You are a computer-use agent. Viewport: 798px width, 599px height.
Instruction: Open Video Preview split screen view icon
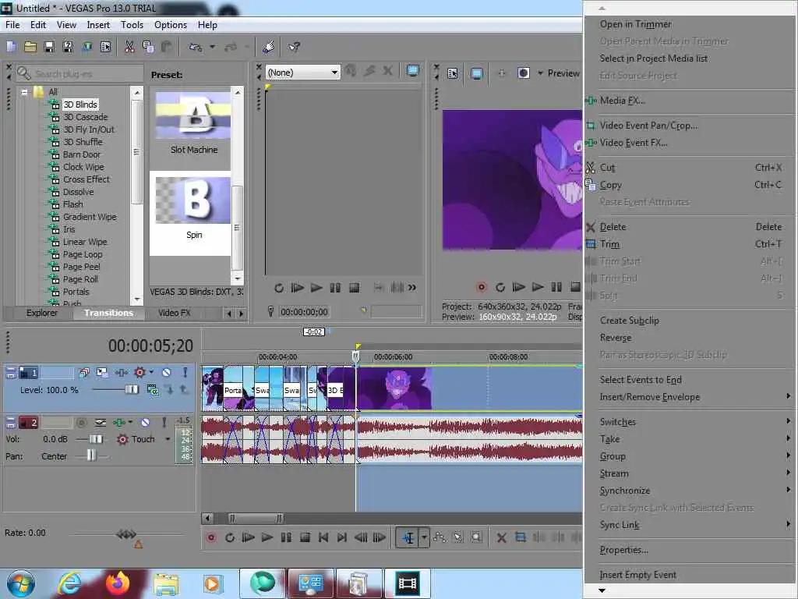pyautogui.click(x=523, y=73)
